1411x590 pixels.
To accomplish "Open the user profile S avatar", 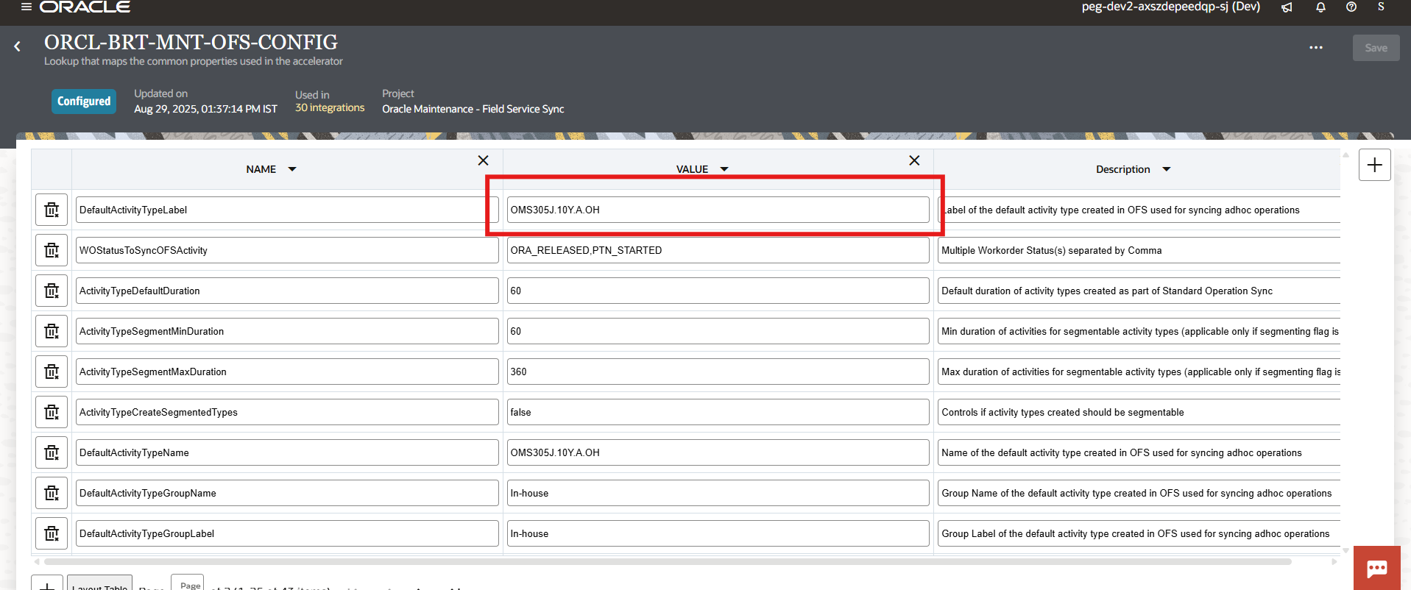I will pyautogui.click(x=1381, y=7).
